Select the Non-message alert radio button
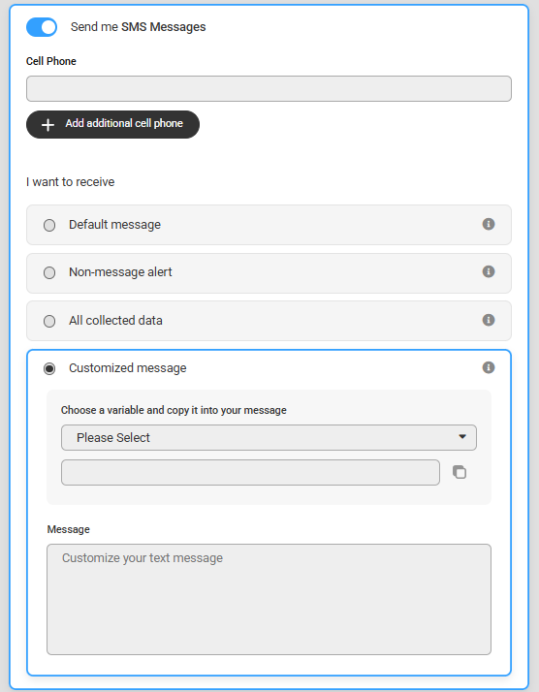Viewport: 539px width, 692px height. pos(49,272)
